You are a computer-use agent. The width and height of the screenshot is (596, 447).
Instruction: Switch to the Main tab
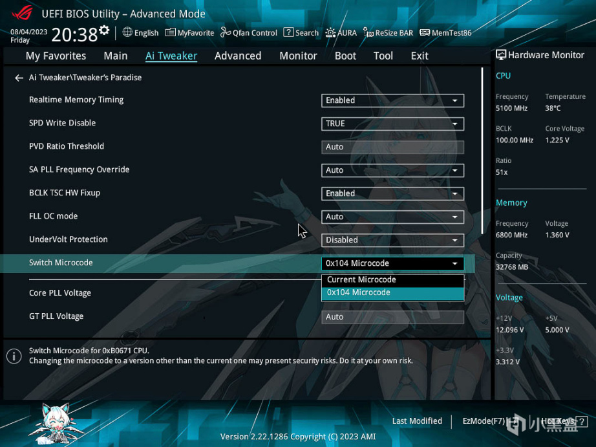tap(116, 56)
